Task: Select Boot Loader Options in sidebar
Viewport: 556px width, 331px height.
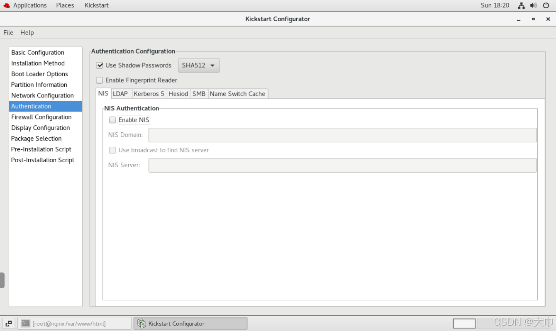Action: coord(46,74)
